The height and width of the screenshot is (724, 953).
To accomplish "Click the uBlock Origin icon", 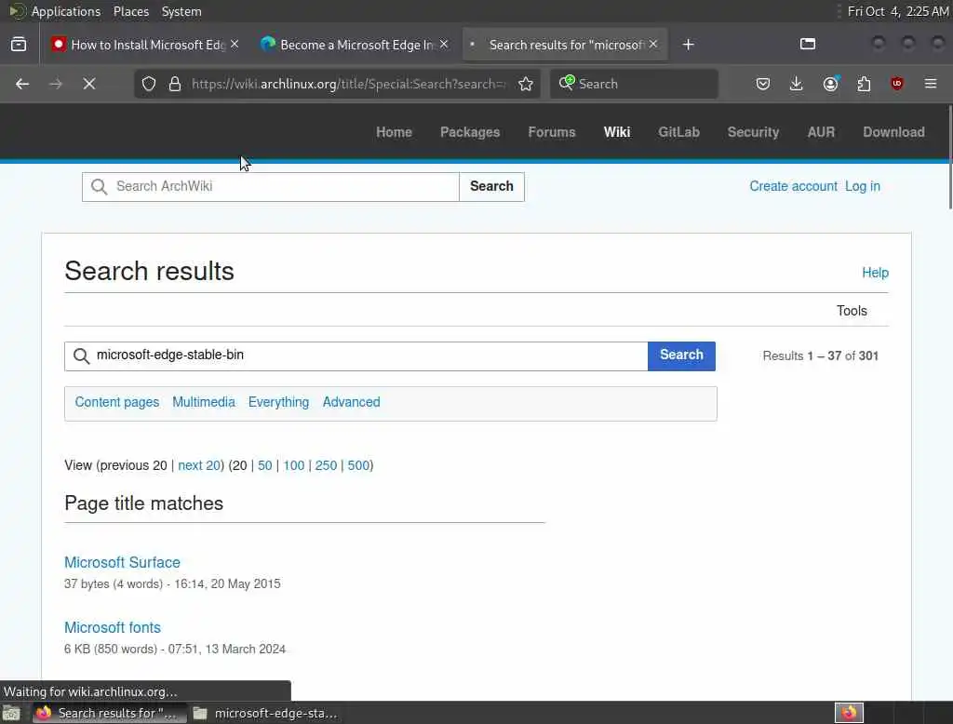I will (x=897, y=84).
